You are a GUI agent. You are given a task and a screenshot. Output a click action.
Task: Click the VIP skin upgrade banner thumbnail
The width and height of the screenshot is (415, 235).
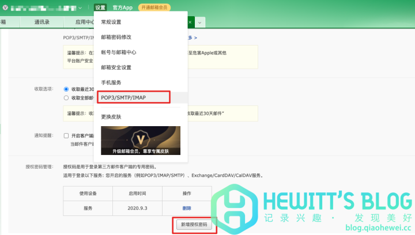[x=141, y=141]
